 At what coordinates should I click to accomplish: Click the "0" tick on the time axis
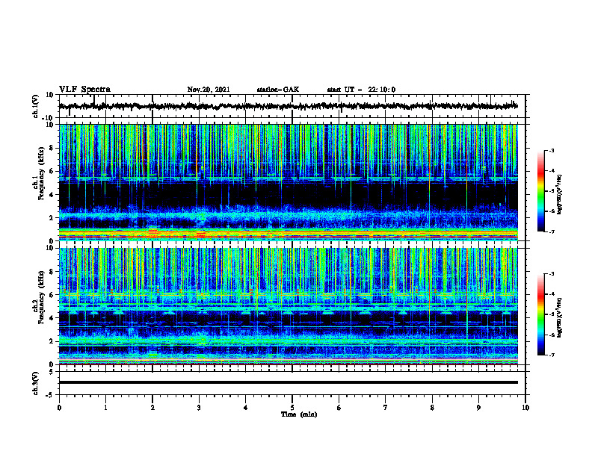(x=59, y=408)
